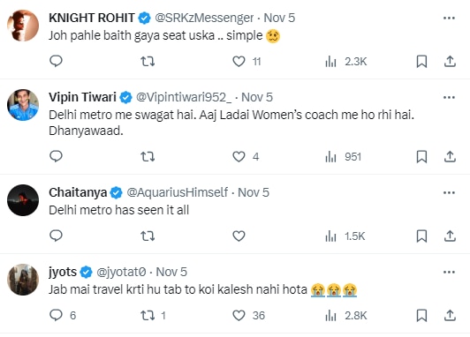Reply to KNIGHT ROHIT's tweet
Viewport: 470px width, 337px height.
click(56, 62)
